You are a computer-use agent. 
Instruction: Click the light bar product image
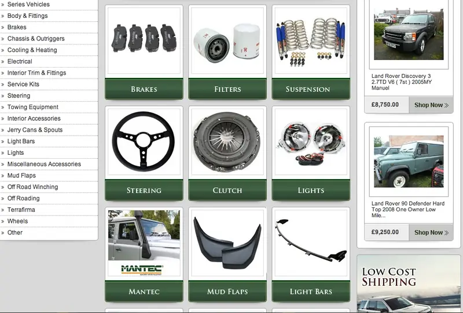311,243
